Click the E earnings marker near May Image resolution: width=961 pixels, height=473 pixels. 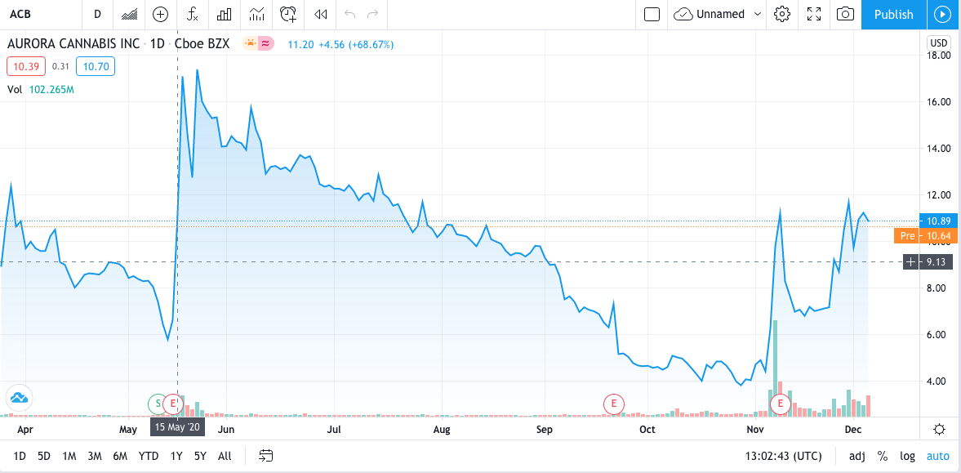(x=173, y=403)
